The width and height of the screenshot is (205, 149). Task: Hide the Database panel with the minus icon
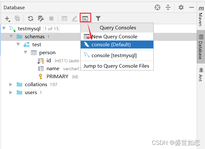coord(192,7)
